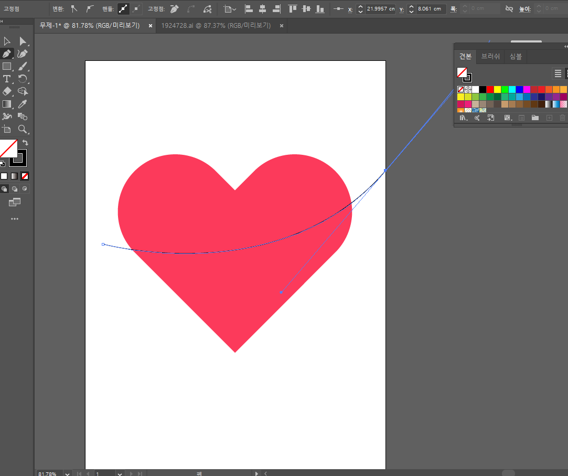The width and height of the screenshot is (568, 476).
Task: Select the Direct Selection tool
Action: 23,41
